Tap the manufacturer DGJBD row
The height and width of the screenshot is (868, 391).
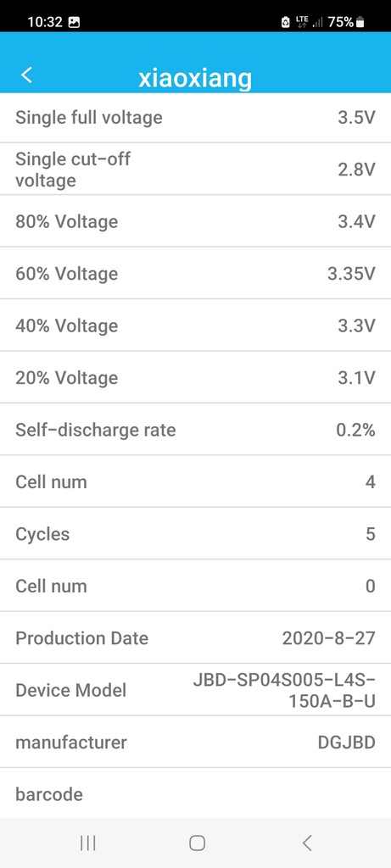pyautogui.click(x=195, y=742)
